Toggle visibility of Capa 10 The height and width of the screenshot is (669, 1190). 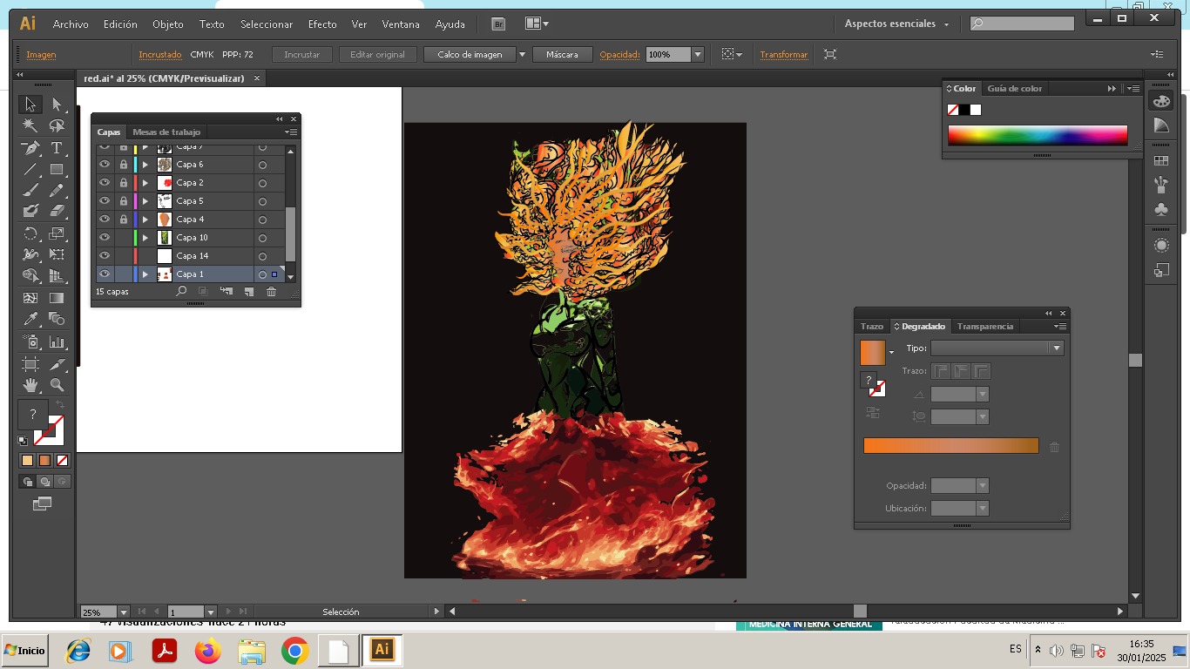tap(105, 238)
